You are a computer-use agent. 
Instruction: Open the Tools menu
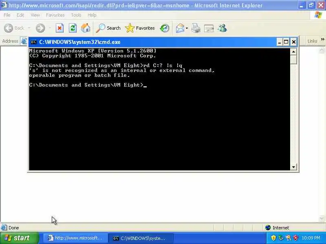[x=76, y=15]
